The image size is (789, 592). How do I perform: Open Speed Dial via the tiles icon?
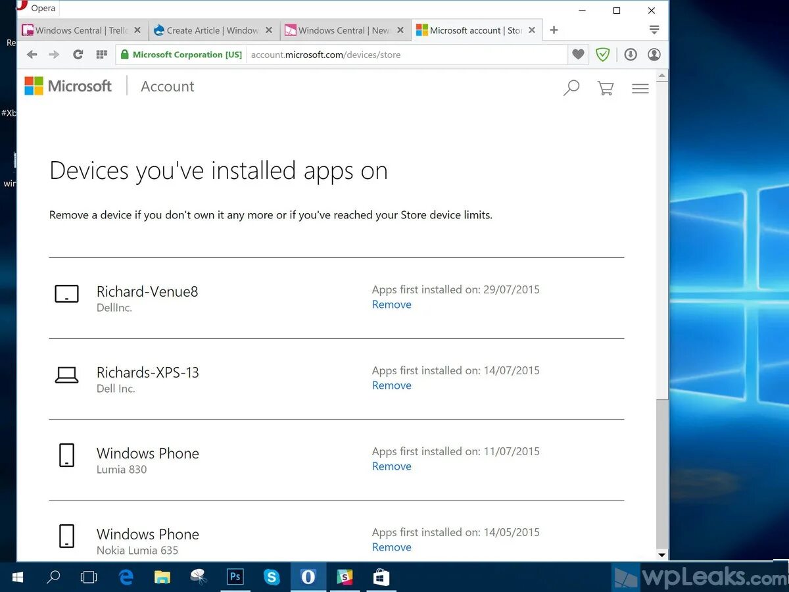(101, 55)
